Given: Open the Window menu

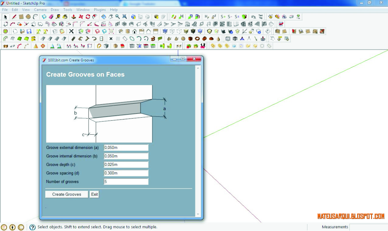Looking at the screenshot, I should (x=83, y=10).
